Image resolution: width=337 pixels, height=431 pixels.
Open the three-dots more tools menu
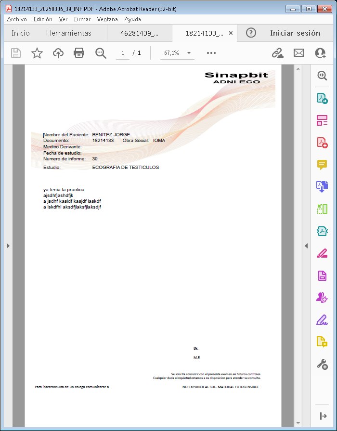tap(211, 53)
